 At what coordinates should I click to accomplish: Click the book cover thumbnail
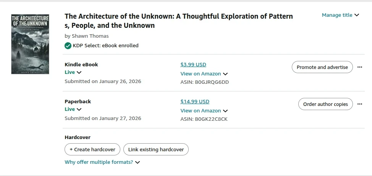click(30, 44)
